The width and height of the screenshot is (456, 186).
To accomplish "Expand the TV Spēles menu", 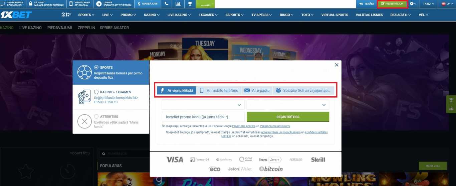I will click(x=262, y=15).
